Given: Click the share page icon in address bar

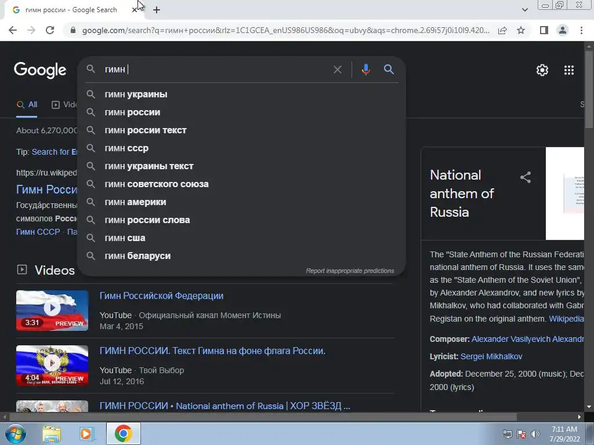Looking at the screenshot, I should pyautogui.click(x=502, y=30).
